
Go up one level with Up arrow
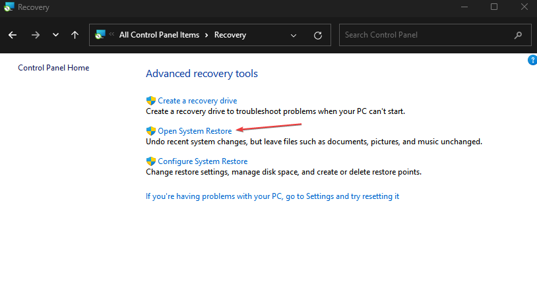(x=75, y=35)
